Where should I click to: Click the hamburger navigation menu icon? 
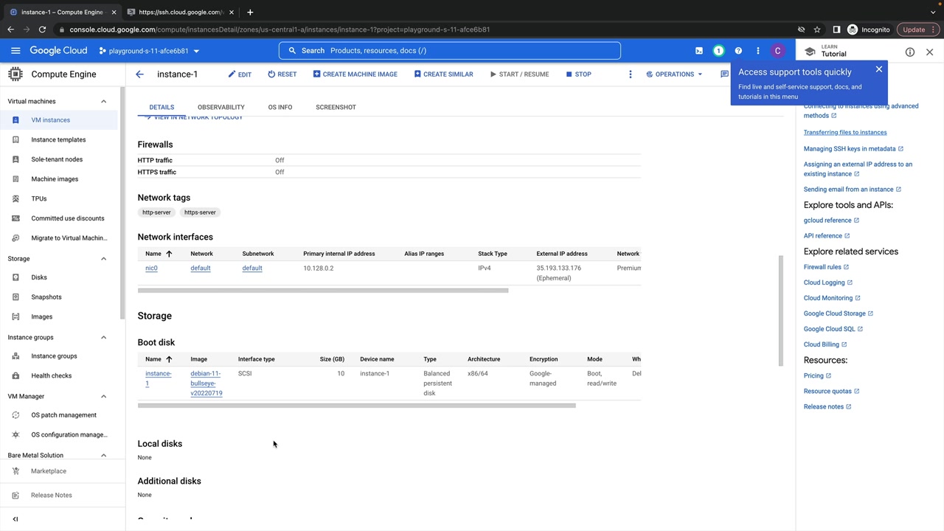pos(15,51)
